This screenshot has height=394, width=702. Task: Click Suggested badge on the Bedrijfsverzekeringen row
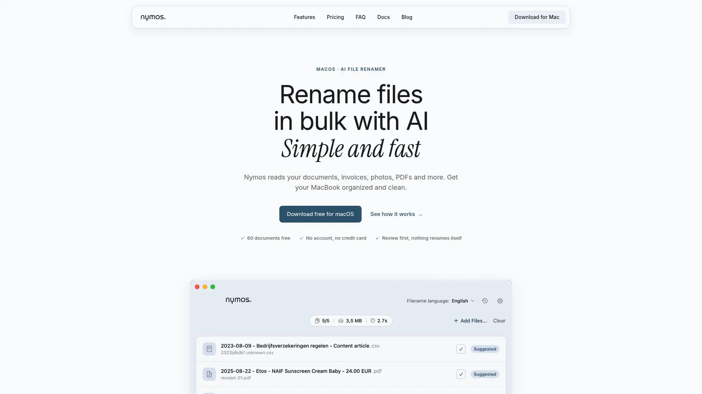coord(485,349)
